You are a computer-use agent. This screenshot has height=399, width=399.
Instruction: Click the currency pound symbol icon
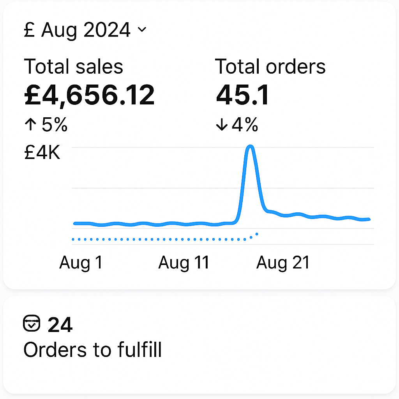pos(30,29)
